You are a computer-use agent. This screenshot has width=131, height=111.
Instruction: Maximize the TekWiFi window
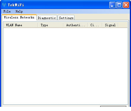(x=119, y=5)
